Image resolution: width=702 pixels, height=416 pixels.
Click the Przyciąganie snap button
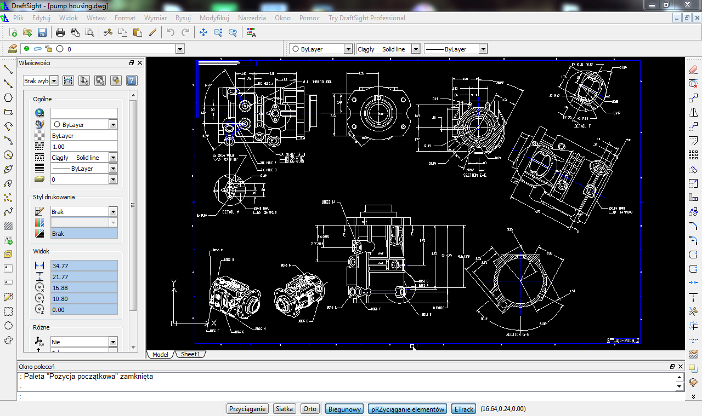(247, 409)
